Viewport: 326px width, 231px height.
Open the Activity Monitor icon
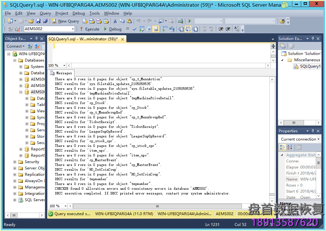180,21
